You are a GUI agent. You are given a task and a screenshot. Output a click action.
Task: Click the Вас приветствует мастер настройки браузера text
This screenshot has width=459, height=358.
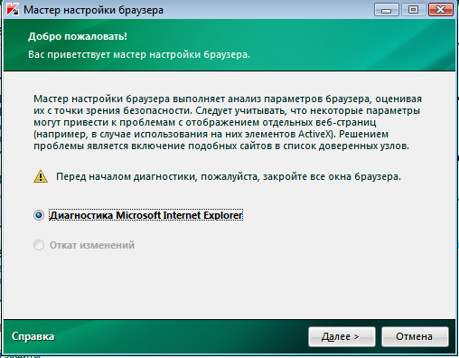(139, 54)
